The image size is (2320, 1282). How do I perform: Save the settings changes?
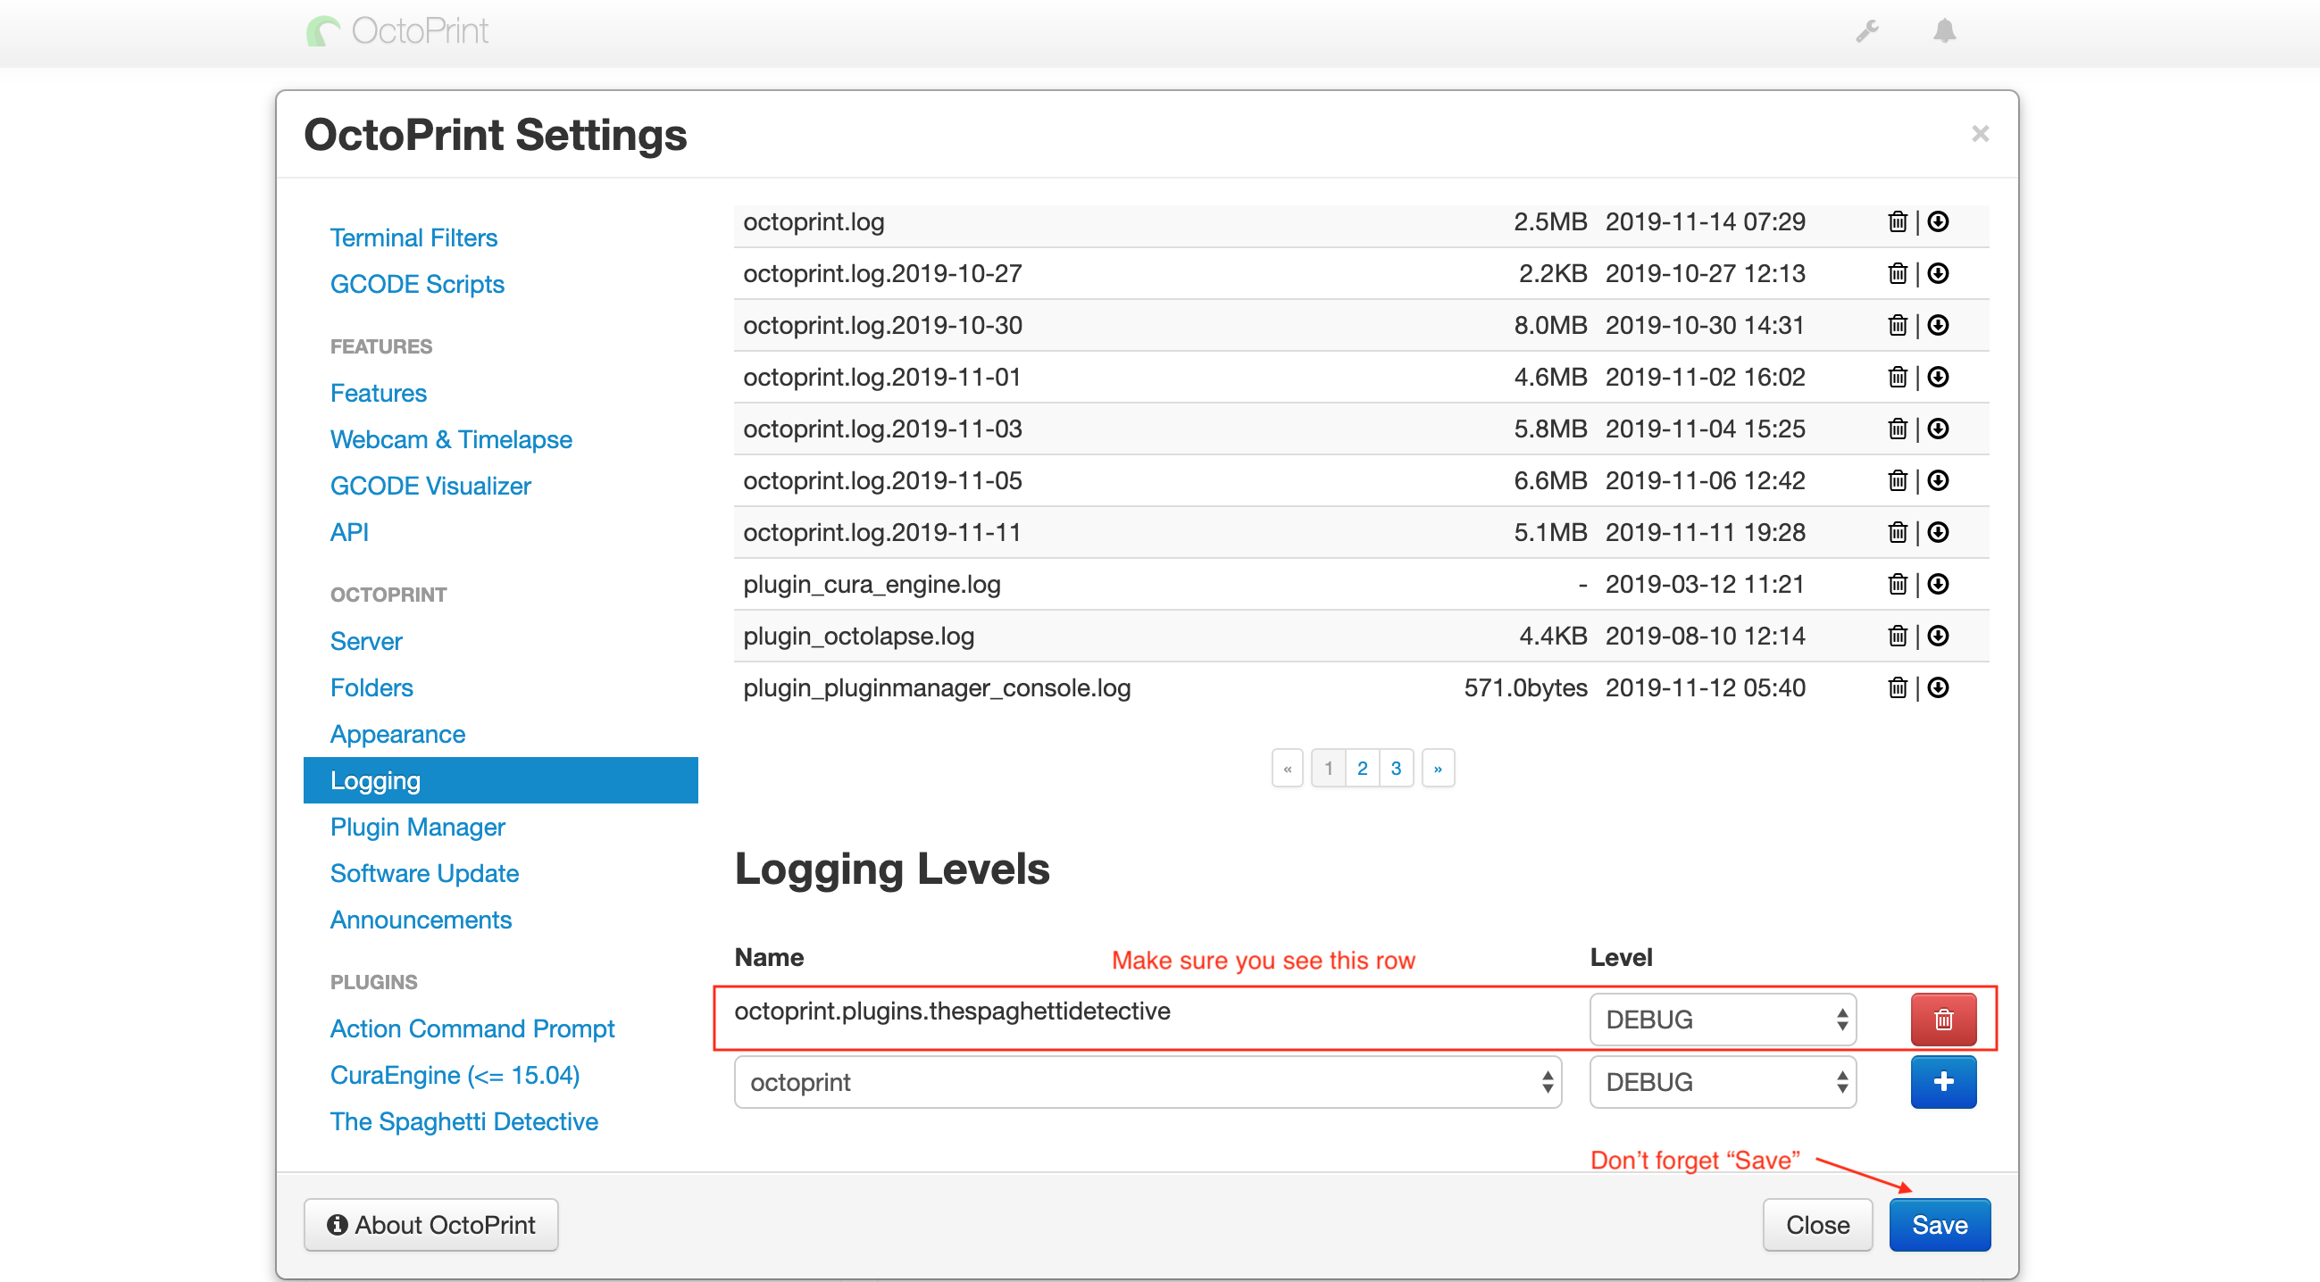(x=1939, y=1224)
